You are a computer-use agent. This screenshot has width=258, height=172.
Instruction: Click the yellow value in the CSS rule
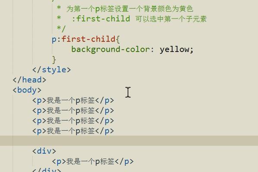click(174, 49)
